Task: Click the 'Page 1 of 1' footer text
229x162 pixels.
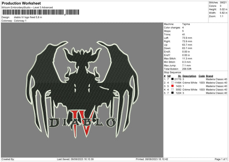Action: click(221, 159)
